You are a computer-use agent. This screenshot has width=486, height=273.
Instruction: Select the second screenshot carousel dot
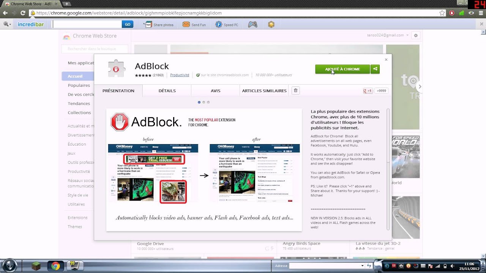pyautogui.click(x=204, y=102)
